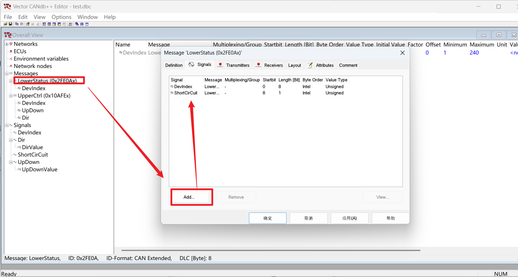Click the Copy toolbar icon
This screenshot has width=518, height=277.
[17, 24]
